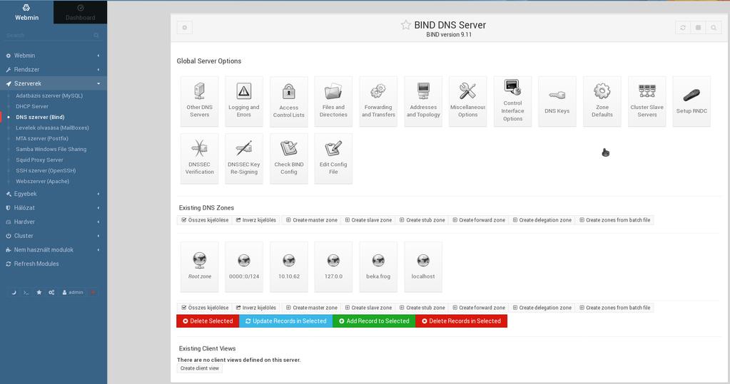Open DNSSEC Verification settings
Image resolution: width=730 pixels, height=384 pixels.
[199, 159]
